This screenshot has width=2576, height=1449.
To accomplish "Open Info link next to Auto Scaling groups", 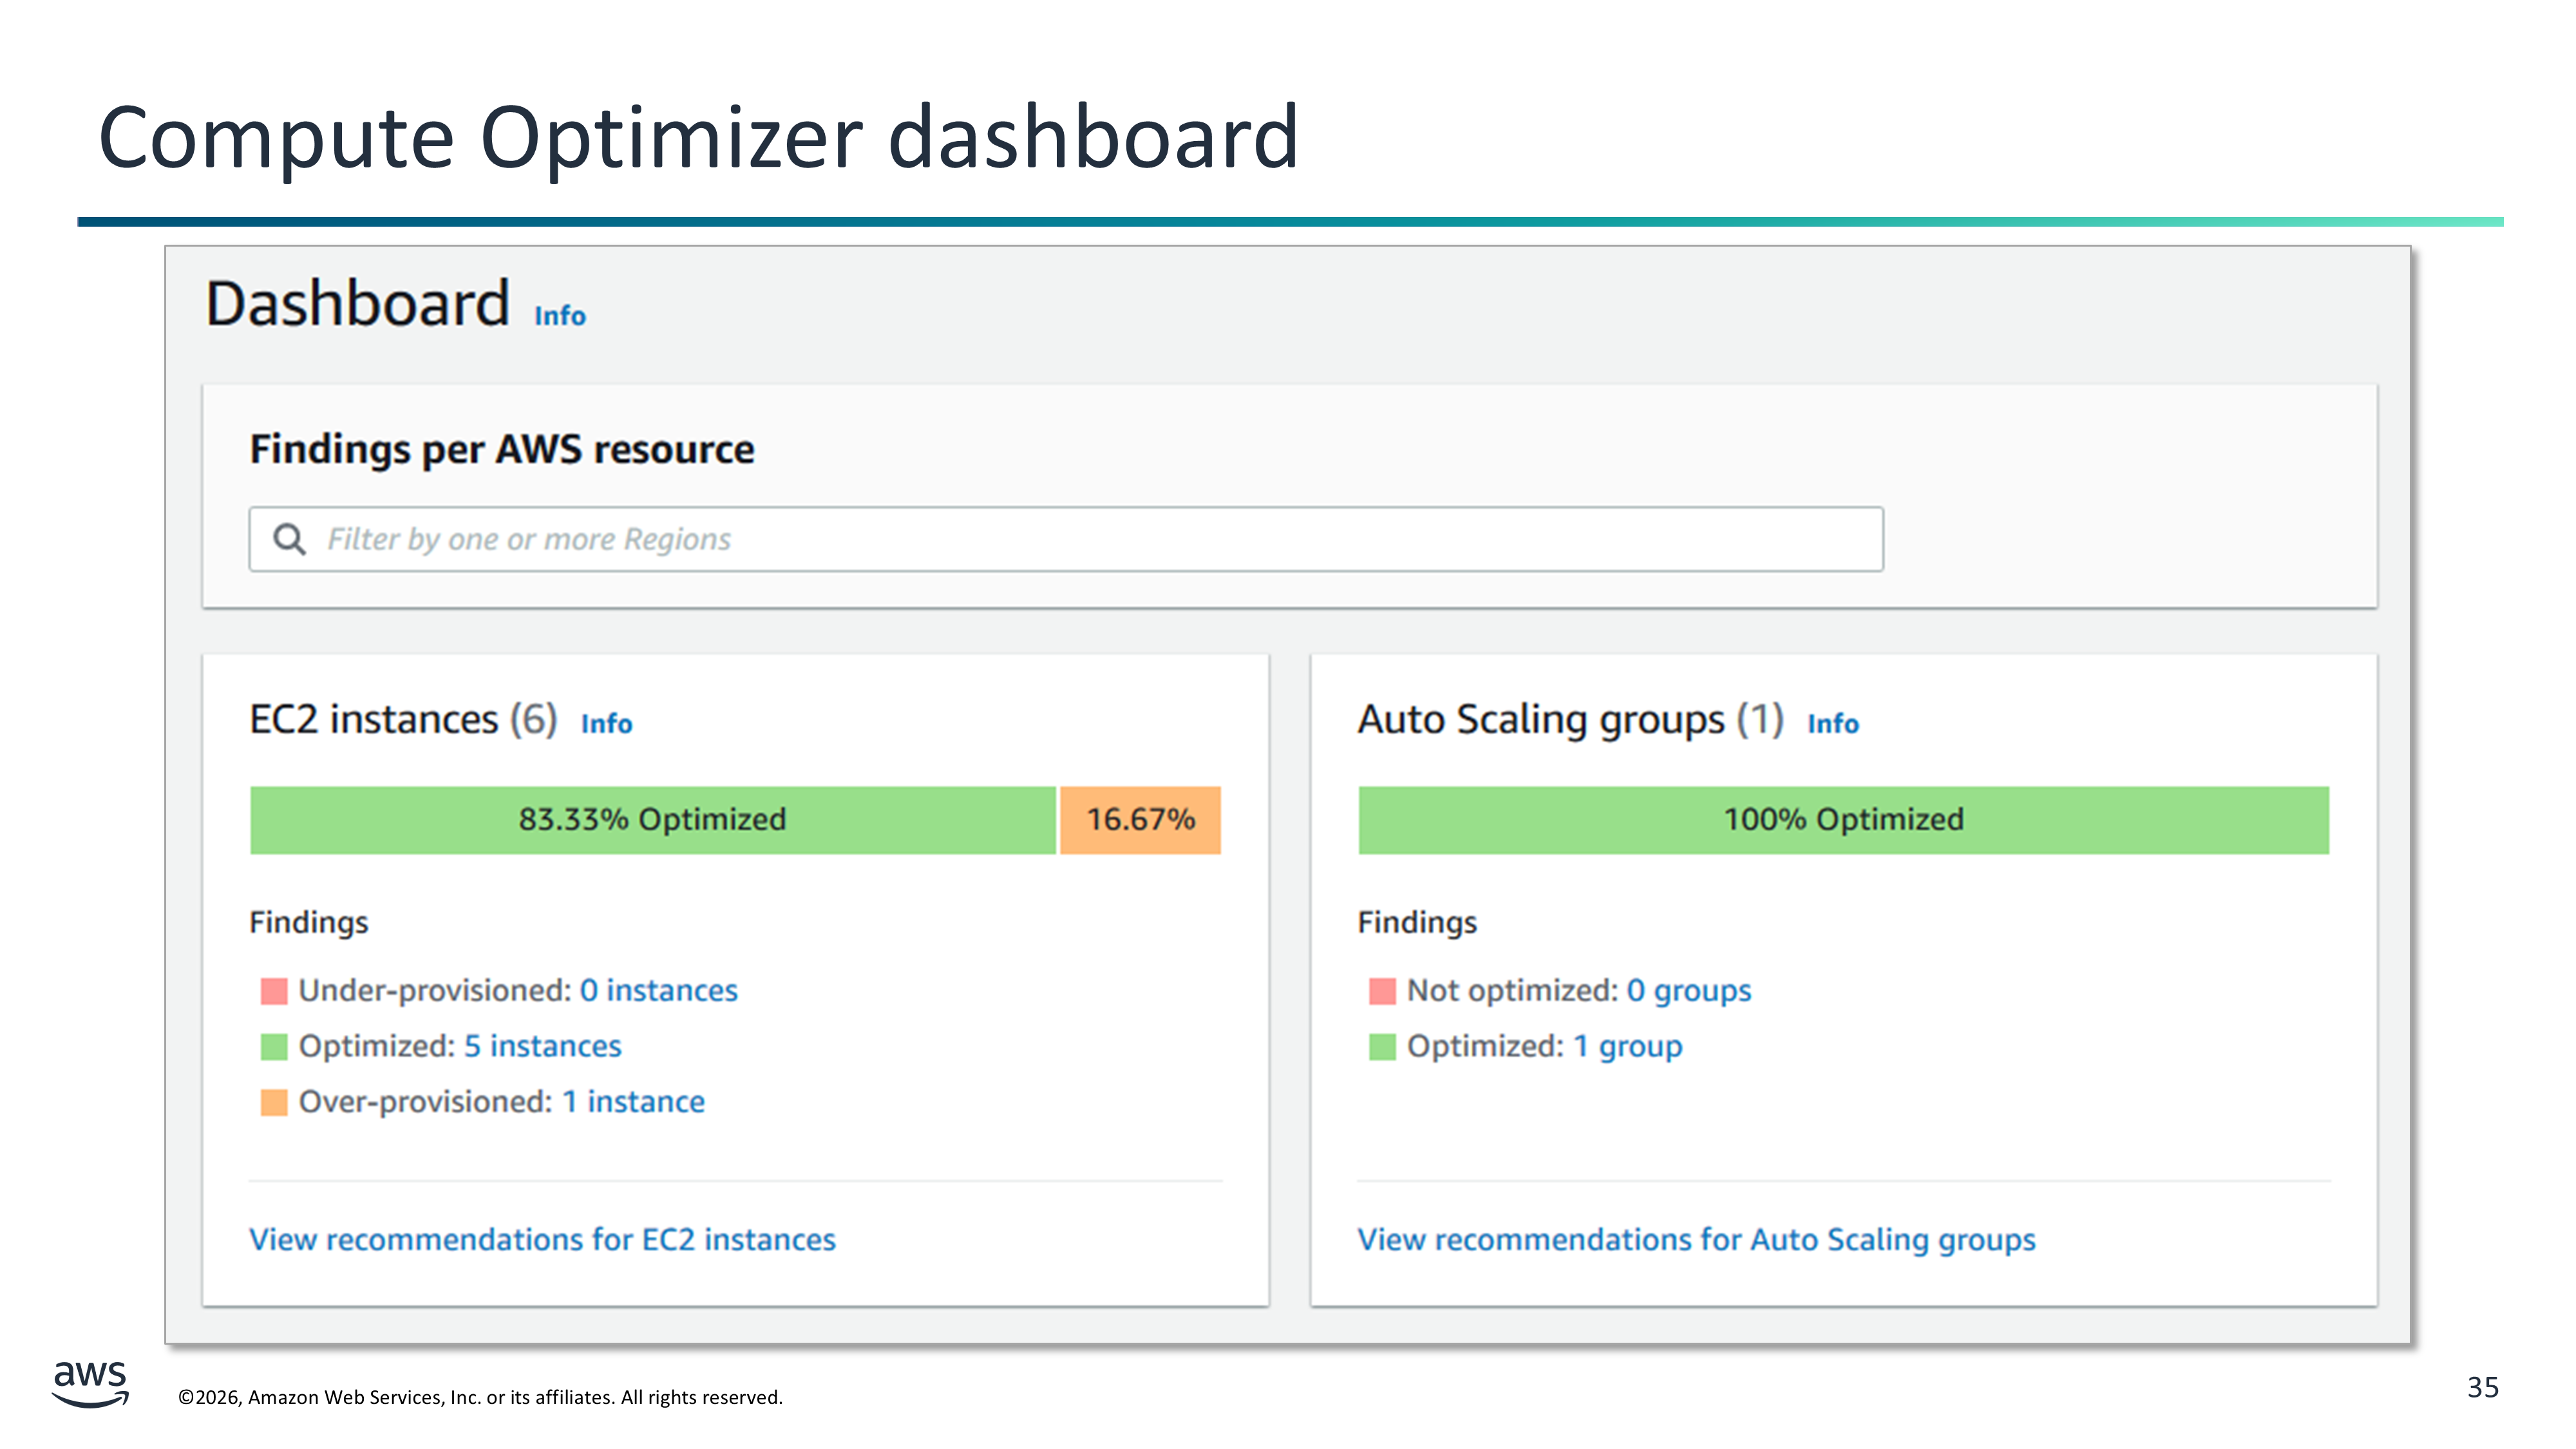I will [1832, 724].
